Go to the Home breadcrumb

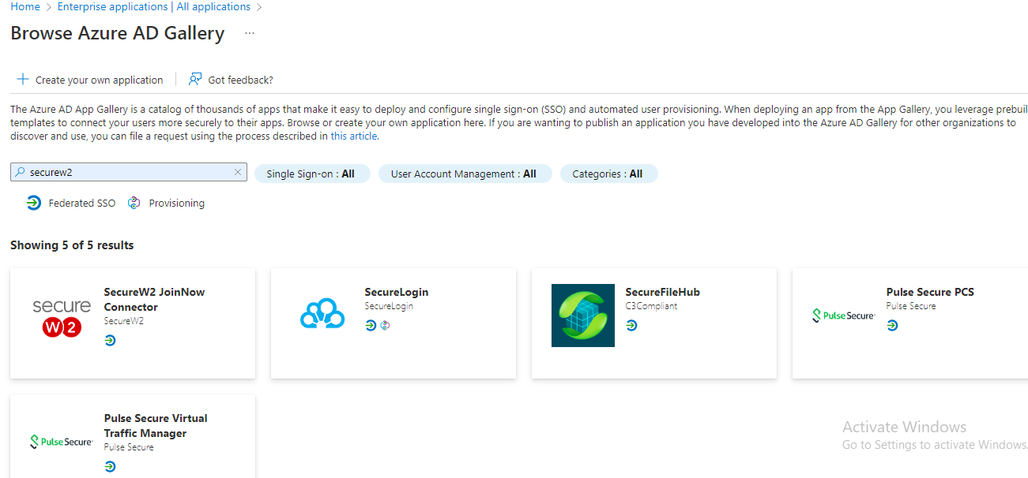(x=25, y=6)
